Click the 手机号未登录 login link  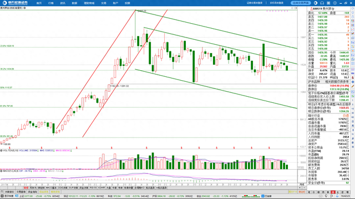(x=277, y=3)
